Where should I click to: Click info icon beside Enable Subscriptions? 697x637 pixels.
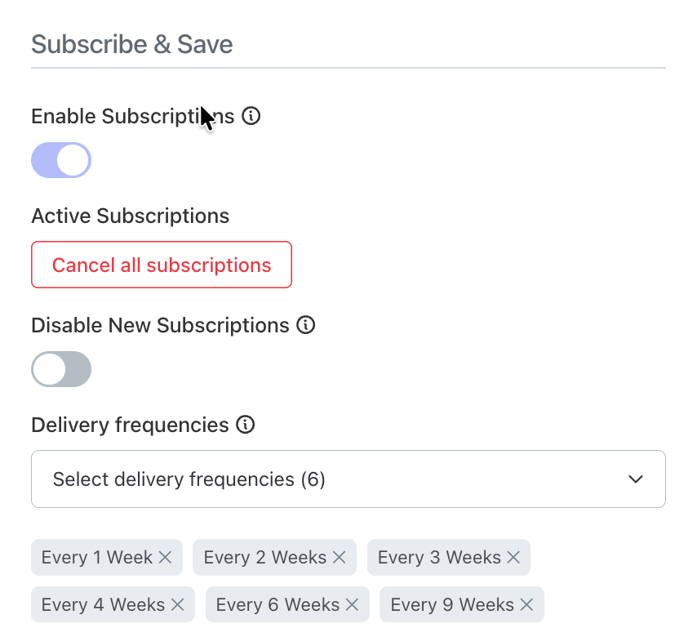tap(251, 116)
